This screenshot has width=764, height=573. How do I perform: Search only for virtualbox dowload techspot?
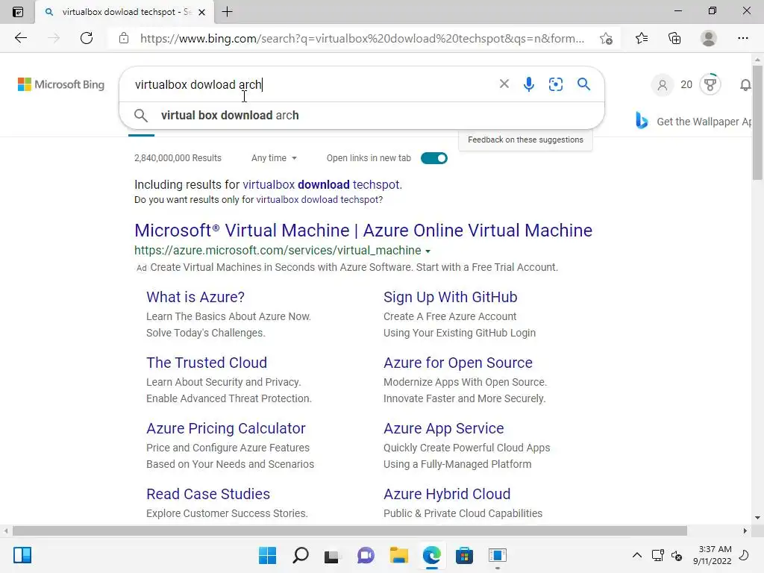click(x=318, y=200)
